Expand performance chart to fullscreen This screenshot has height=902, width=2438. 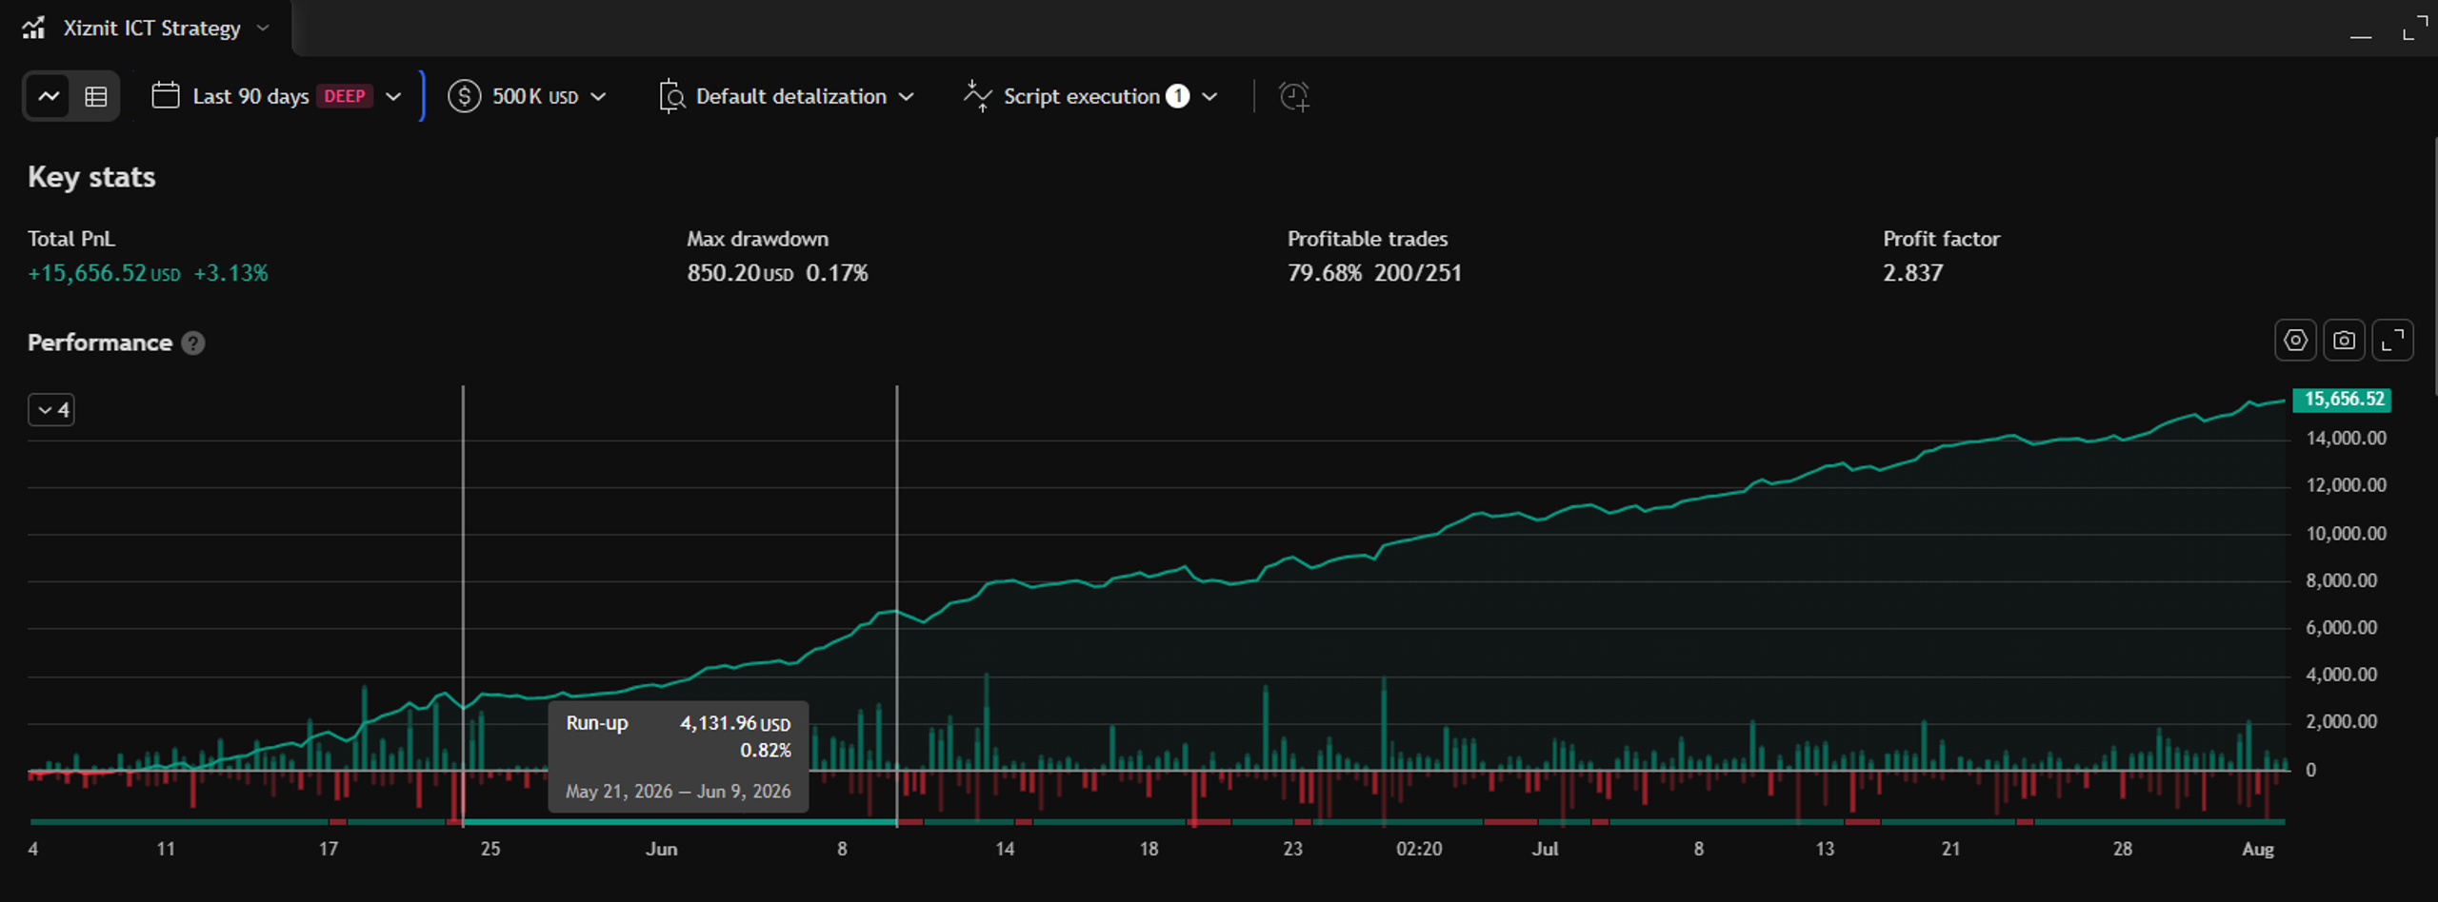tap(2392, 341)
